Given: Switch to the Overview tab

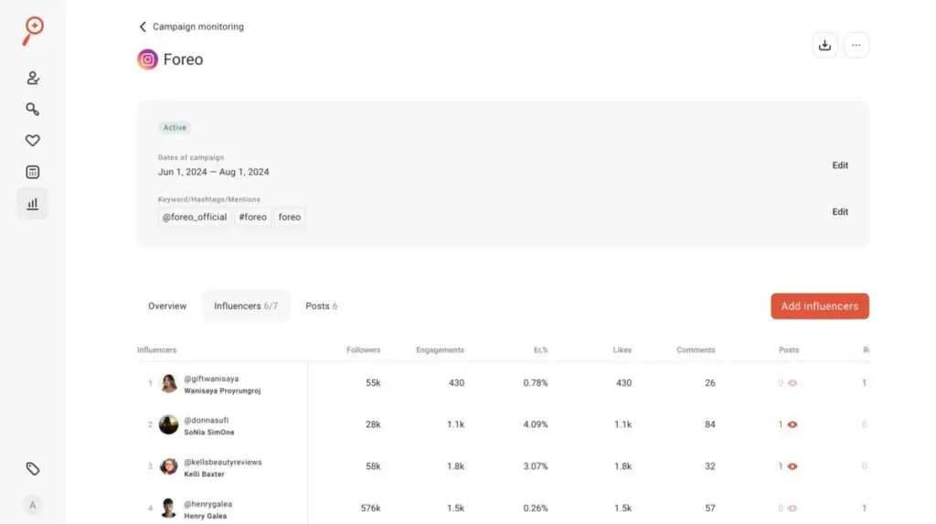Looking at the screenshot, I should point(167,306).
